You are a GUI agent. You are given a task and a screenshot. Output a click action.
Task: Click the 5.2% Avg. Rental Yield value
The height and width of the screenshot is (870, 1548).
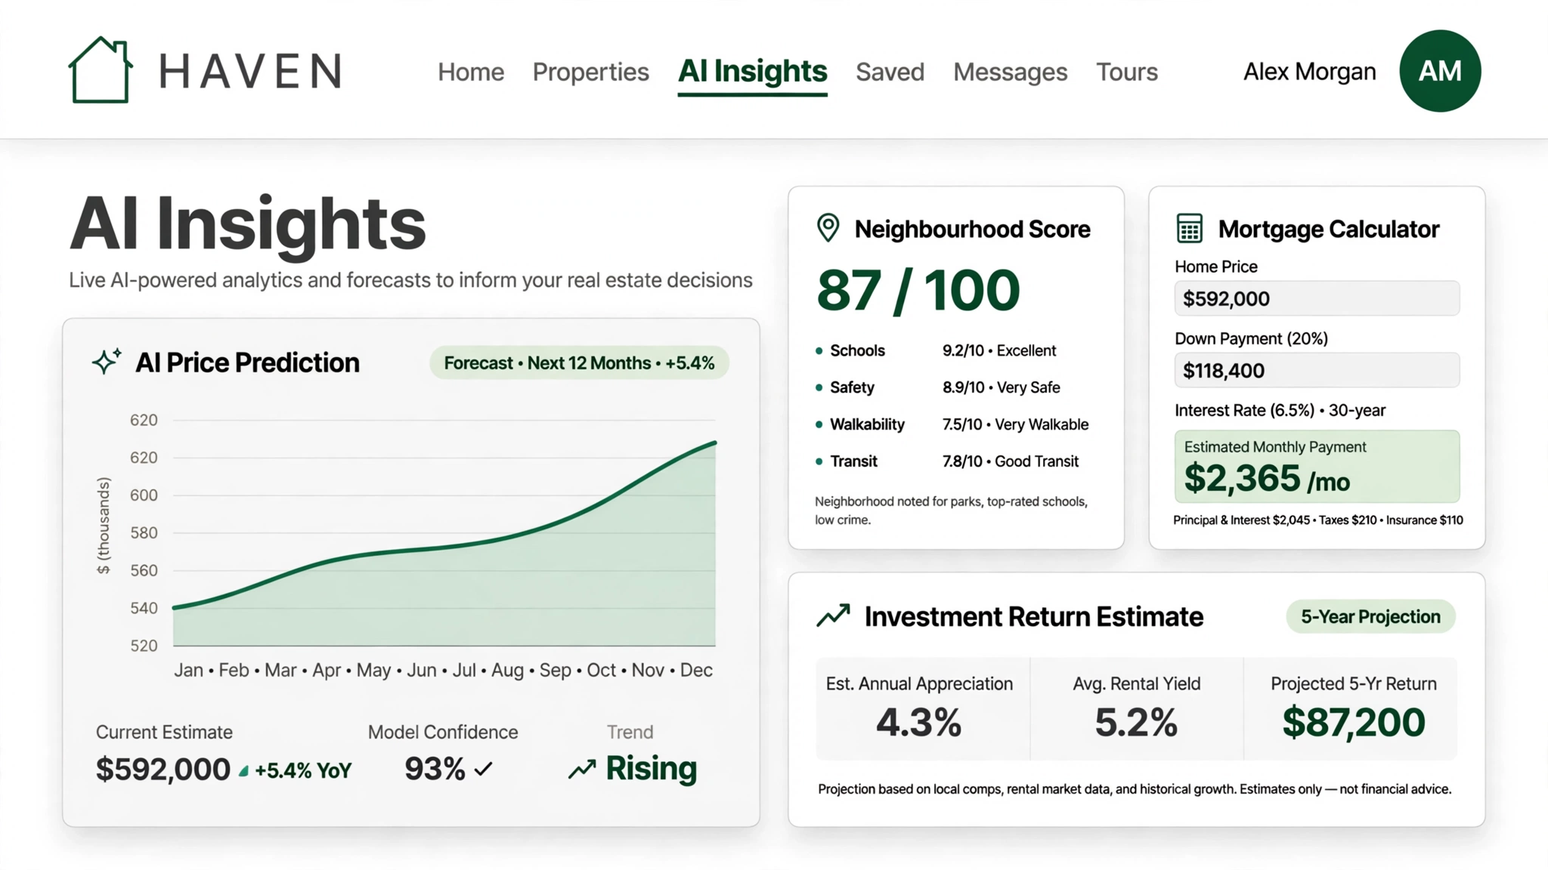(x=1136, y=722)
